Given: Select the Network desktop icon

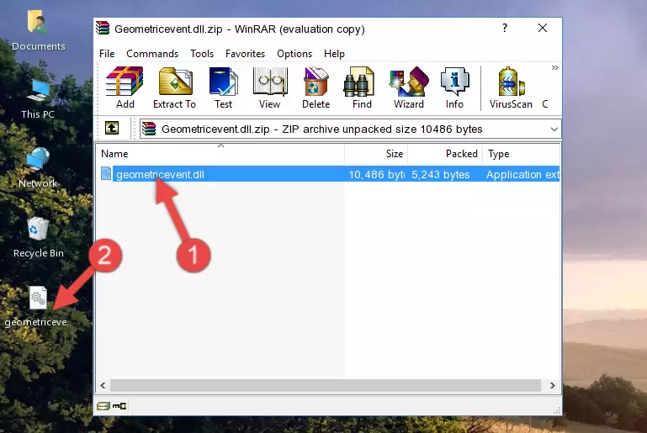Looking at the screenshot, I should 38,167.
